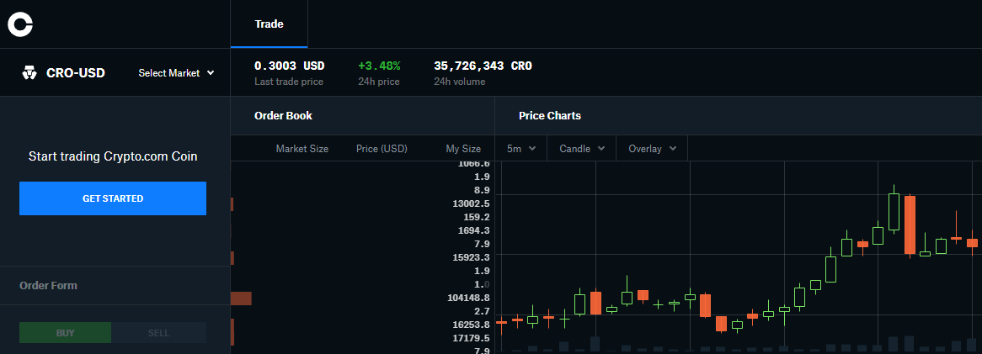982x354 pixels.
Task: Open the Candle chart type dropdown
Action: click(x=582, y=148)
